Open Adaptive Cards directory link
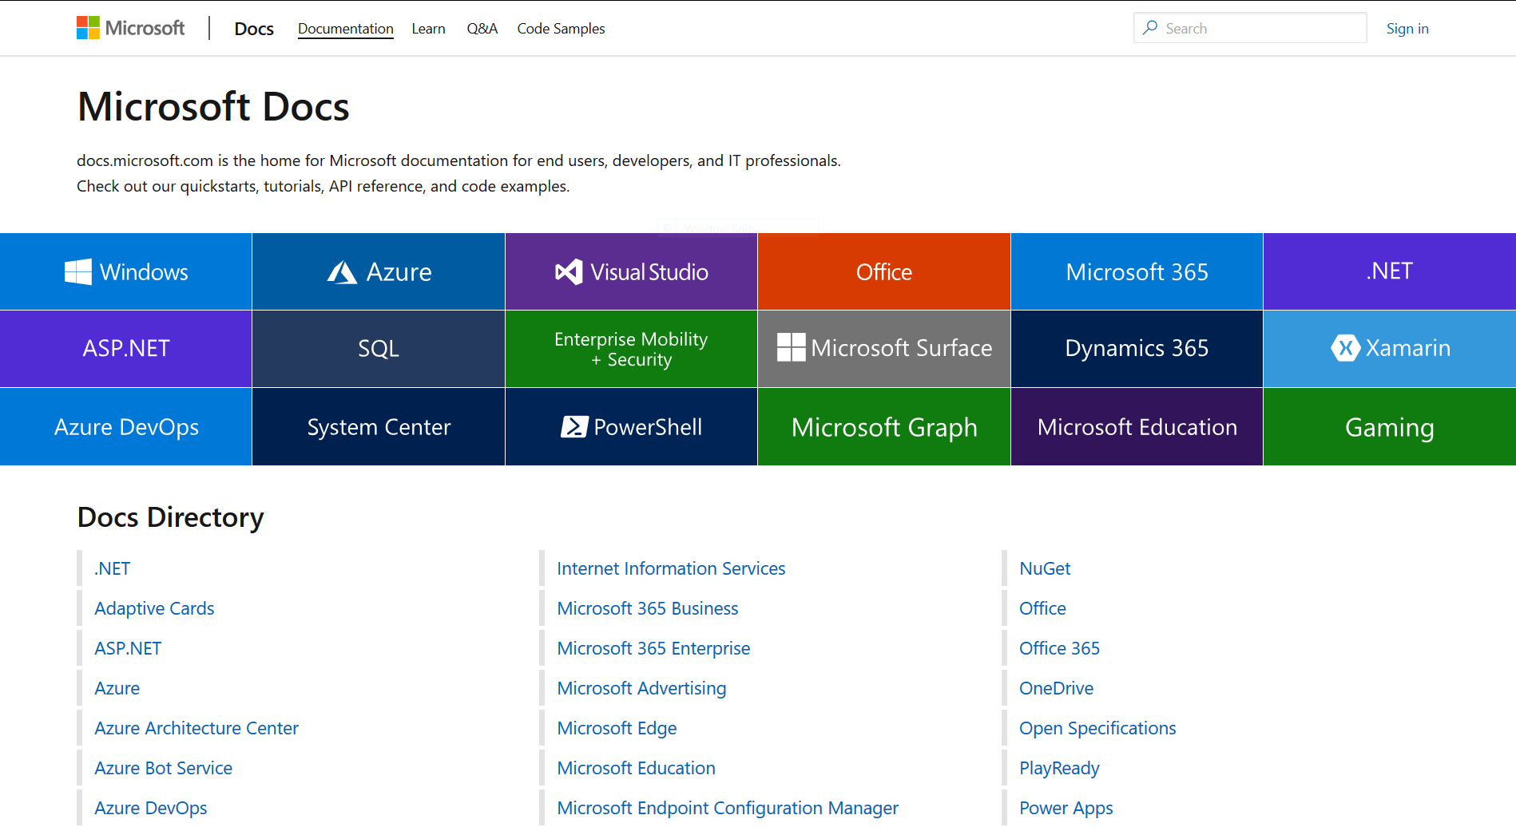The width and height of the screenshot is (1516, 827). (154, 608)
